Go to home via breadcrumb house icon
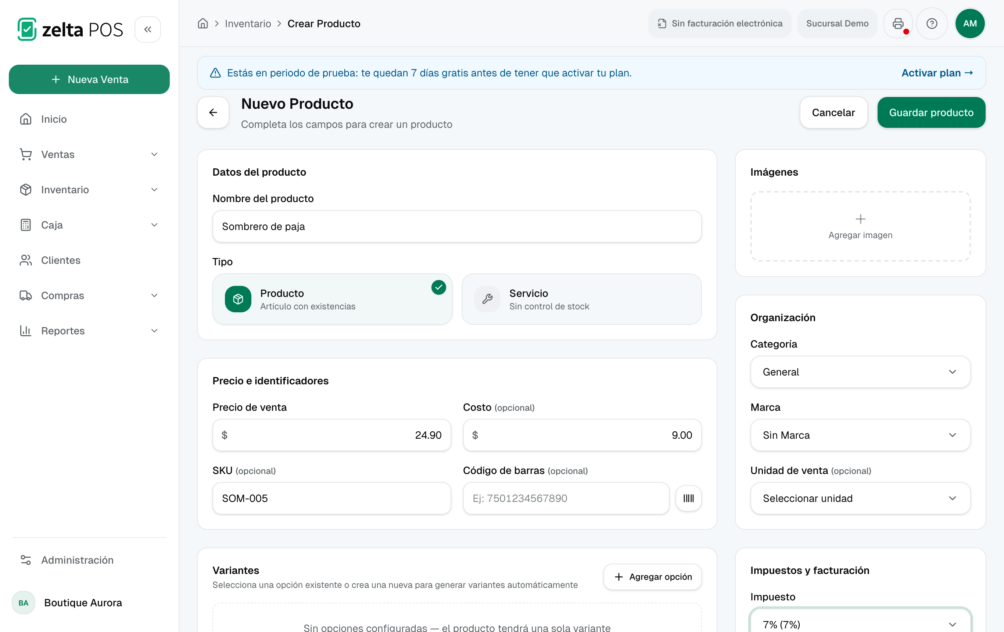 tap(202, 24)
